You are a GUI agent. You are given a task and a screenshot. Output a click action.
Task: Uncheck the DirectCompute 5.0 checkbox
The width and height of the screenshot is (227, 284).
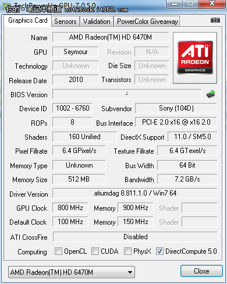coord(159,251)
